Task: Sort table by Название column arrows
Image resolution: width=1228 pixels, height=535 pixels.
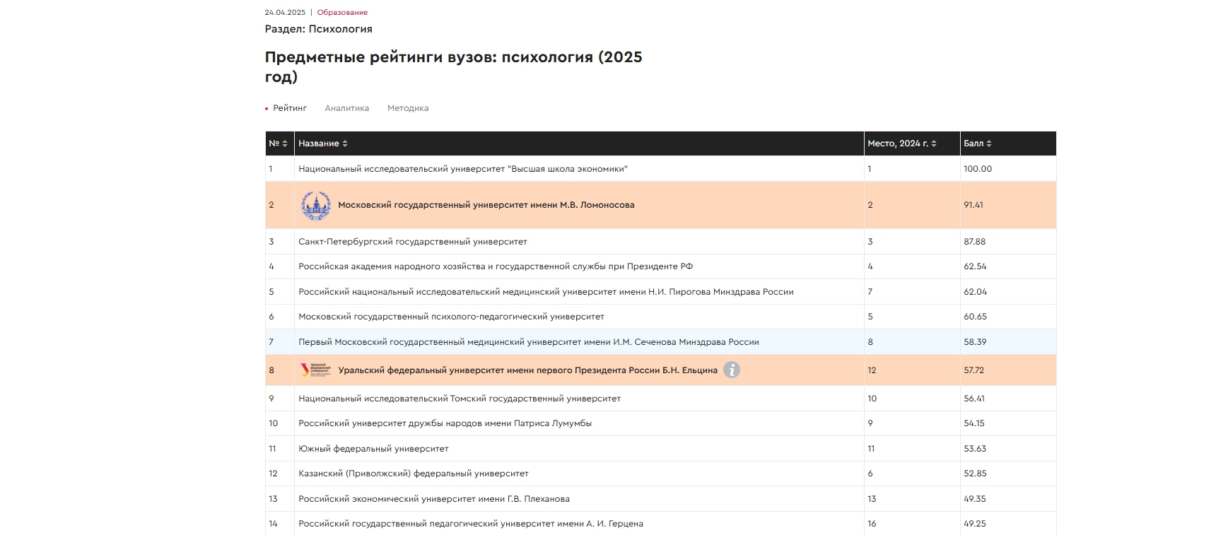Action: 345,143
